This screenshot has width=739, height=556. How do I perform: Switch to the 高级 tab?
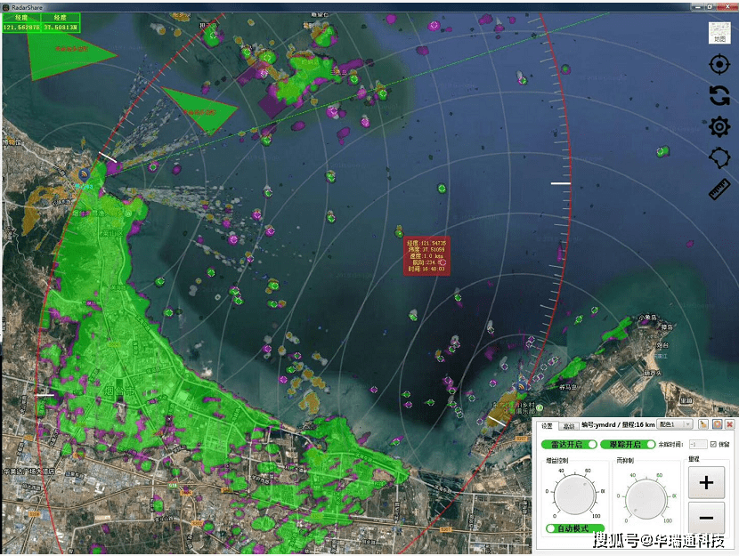point(569,426)
